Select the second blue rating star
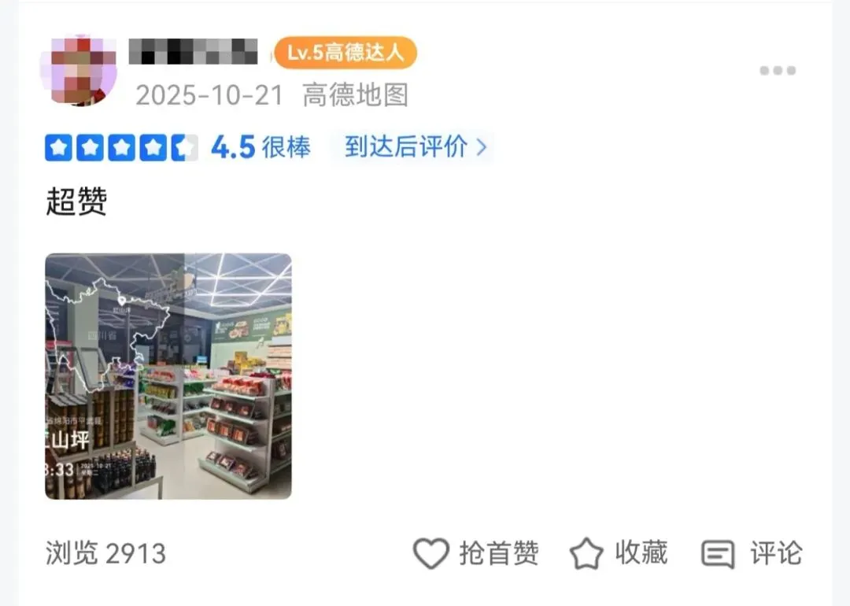 [x=90, y=147]
